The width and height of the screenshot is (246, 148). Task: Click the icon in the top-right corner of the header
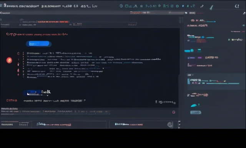point(237,6)
